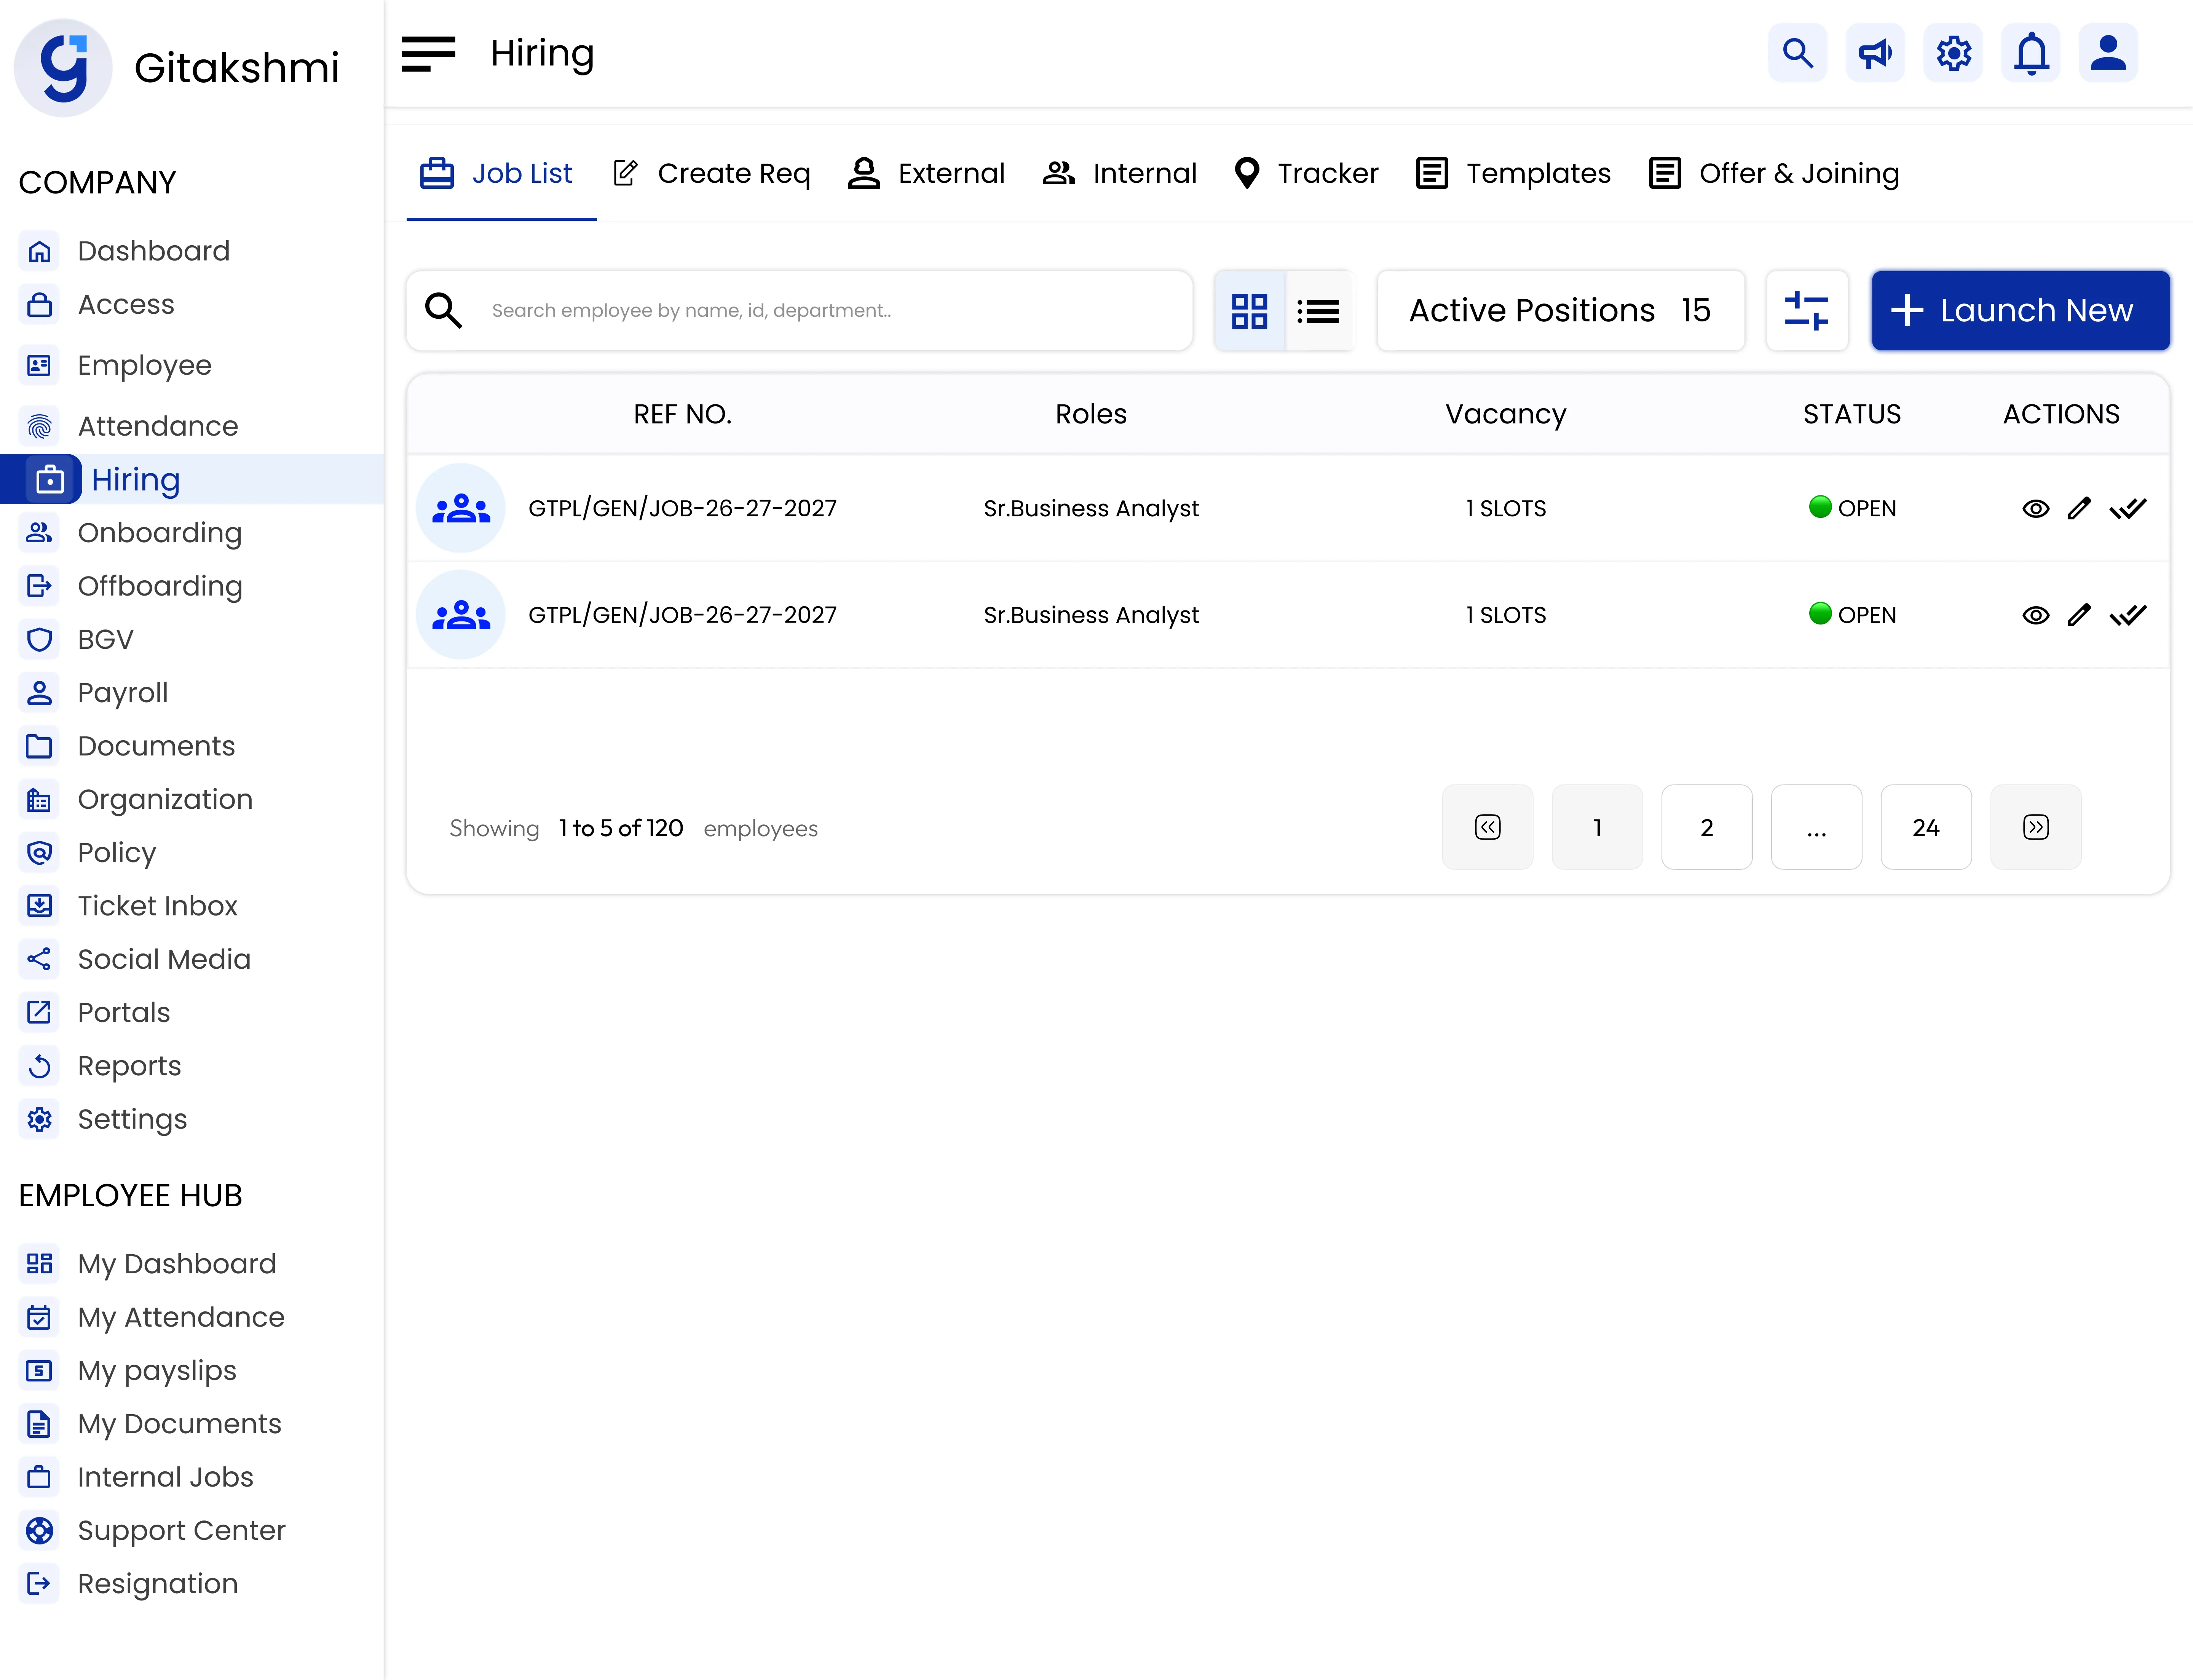This screenshot has width=2193, height=1680.
Task: Click the search magnifier in search box
Action: 443,311
